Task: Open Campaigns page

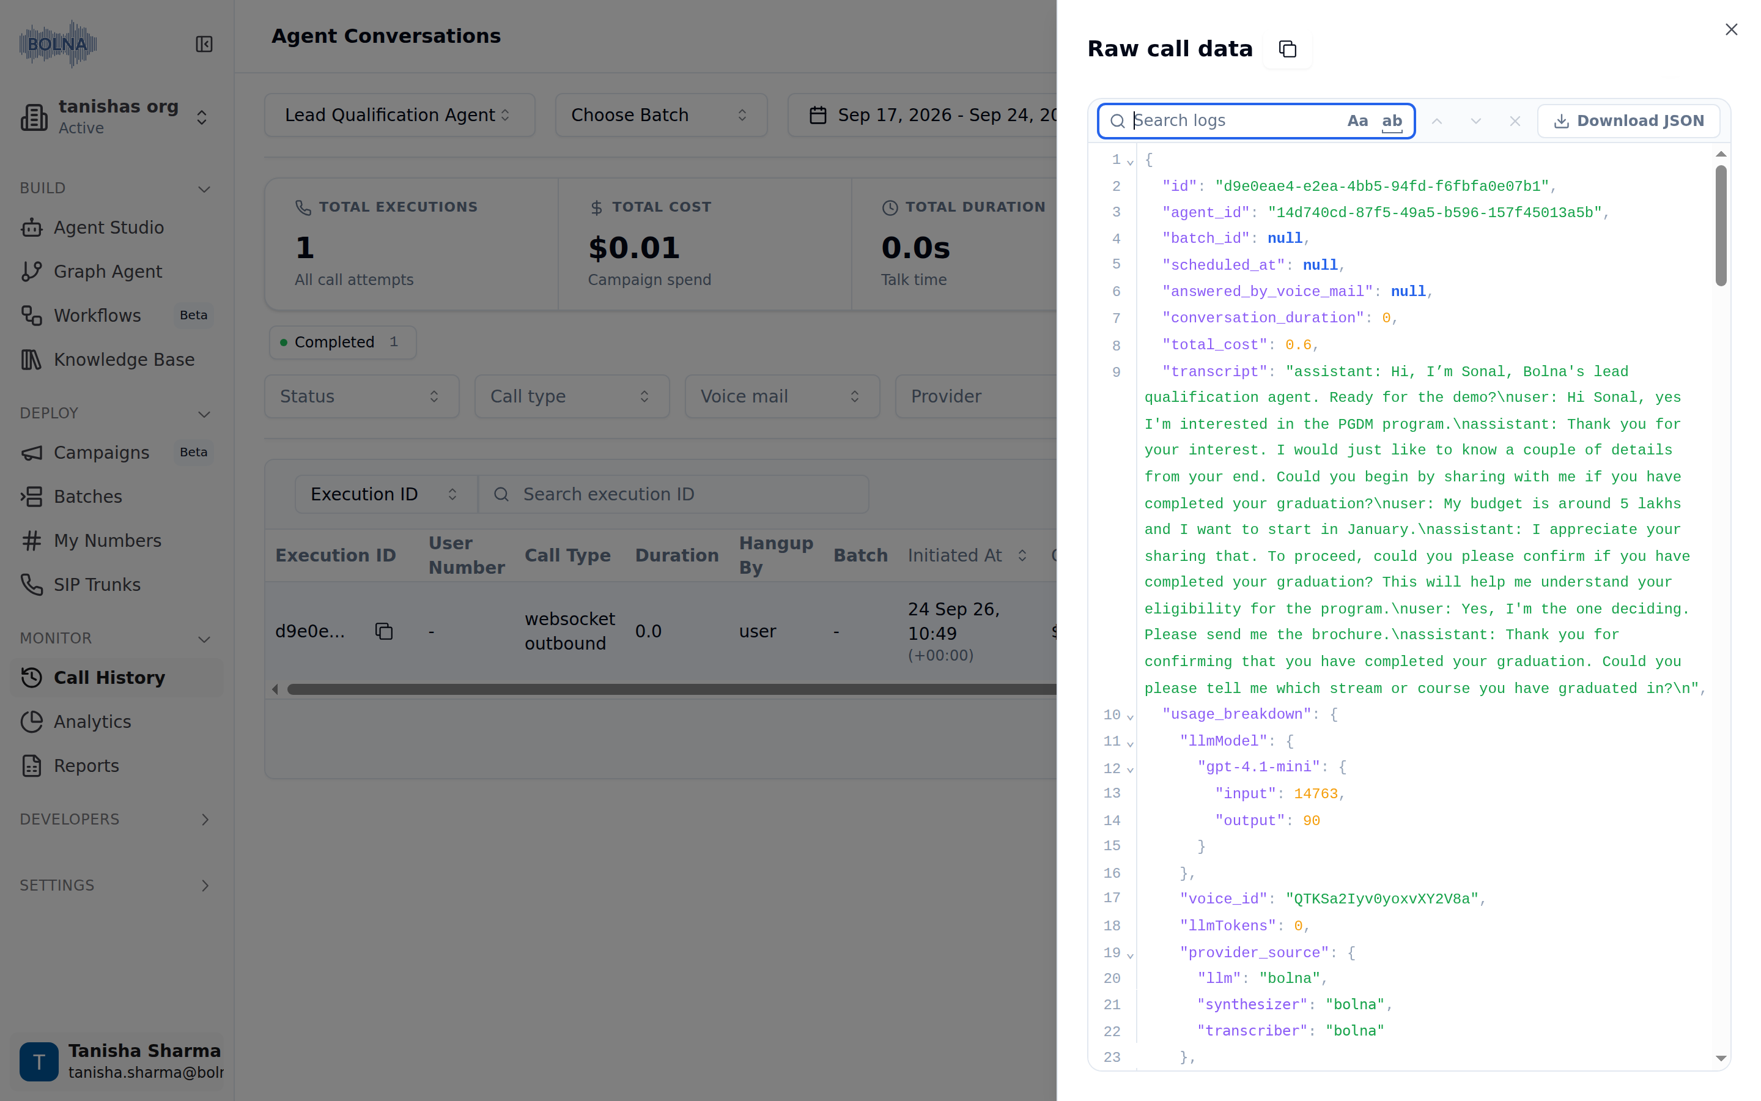Action: (x=117, y=452)
